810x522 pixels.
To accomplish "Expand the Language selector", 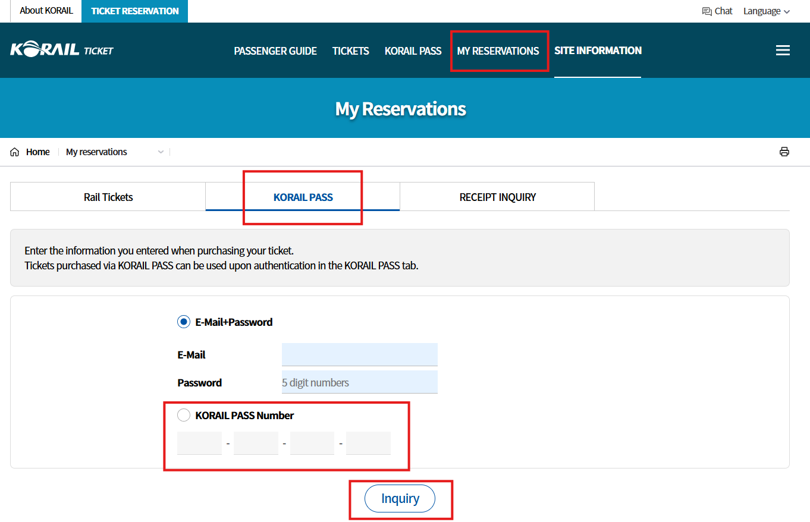I will tap(766, 11).
